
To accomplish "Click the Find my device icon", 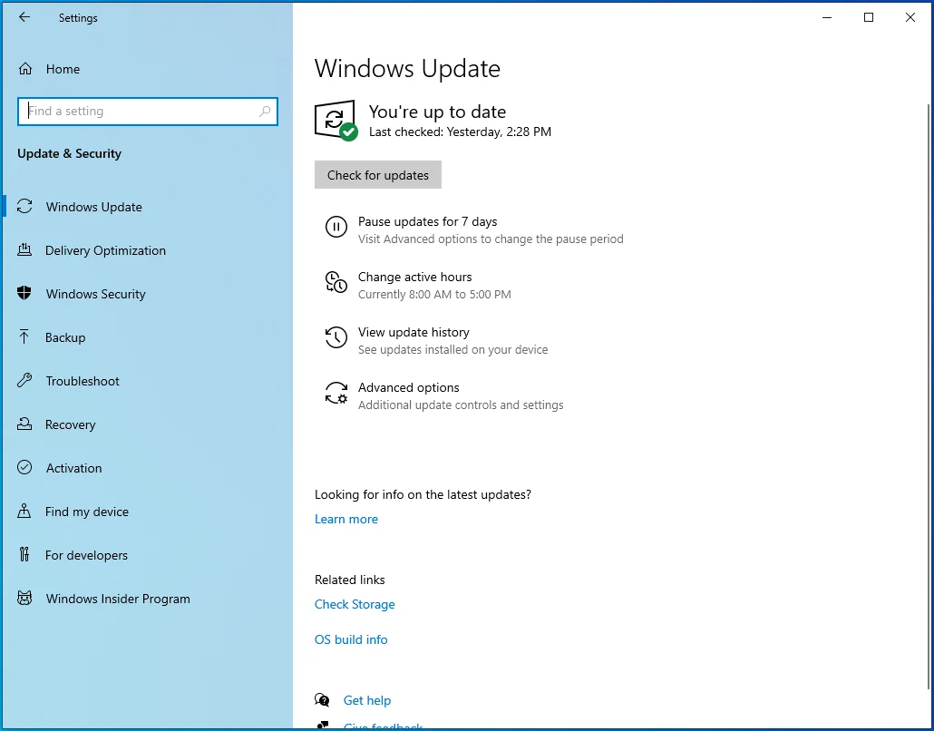I will 24,512.
